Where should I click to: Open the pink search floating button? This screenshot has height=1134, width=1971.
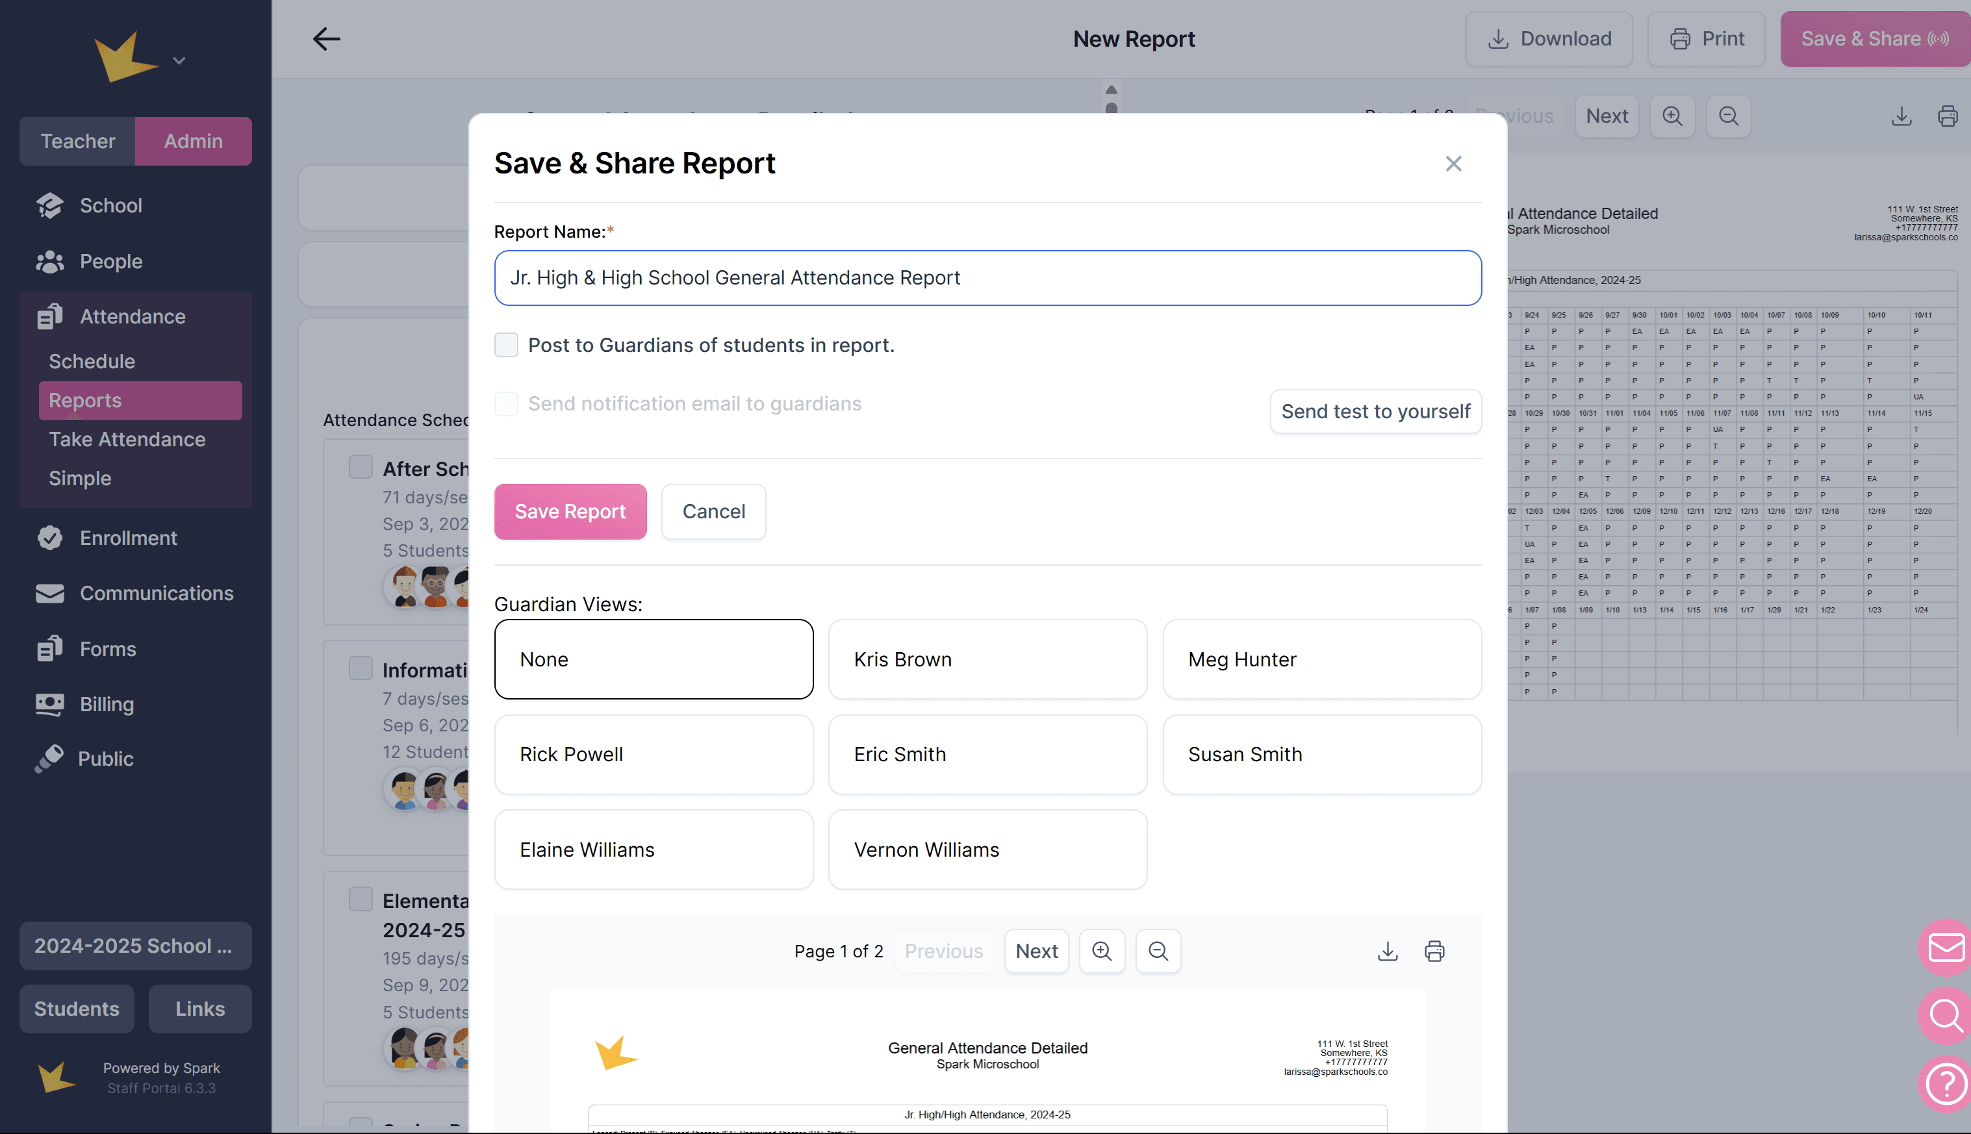pos(1944,1015)
